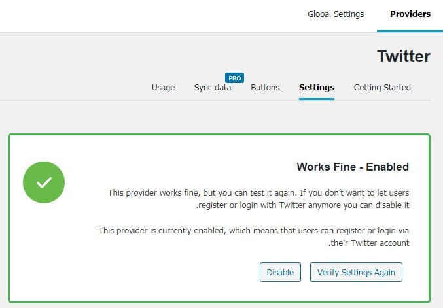Open the Global Settings tab
Viewport: 443px width, 308px height.
(x=336, y=14)
